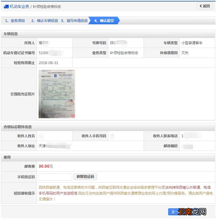Click the 补领检验合格标志 breadcrumb text
Screen dimensions: 217x220
(47, 7)
